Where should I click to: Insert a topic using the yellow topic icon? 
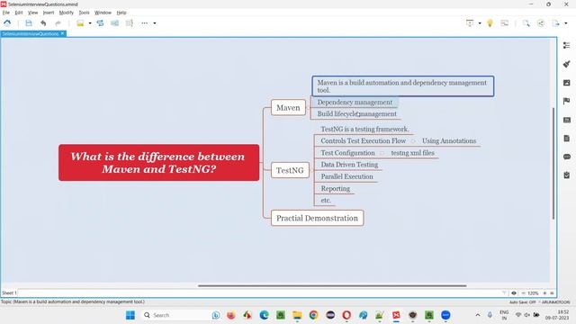(80, 23)
